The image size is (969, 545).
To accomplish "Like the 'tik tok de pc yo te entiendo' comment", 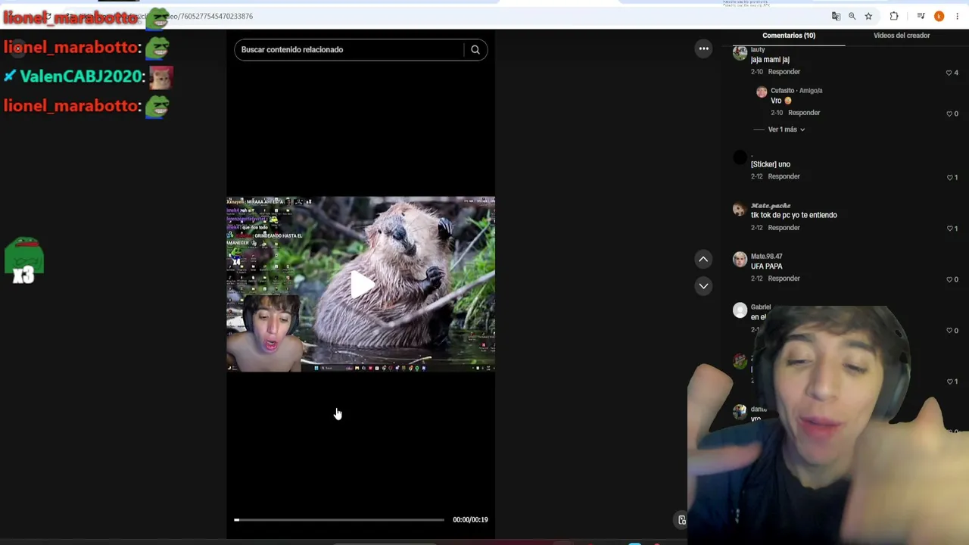I will [x=949, y=229].
